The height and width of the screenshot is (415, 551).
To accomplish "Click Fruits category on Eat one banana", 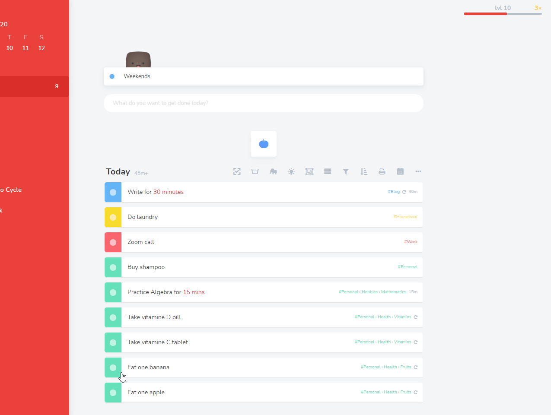I will [x=406, y=367].
